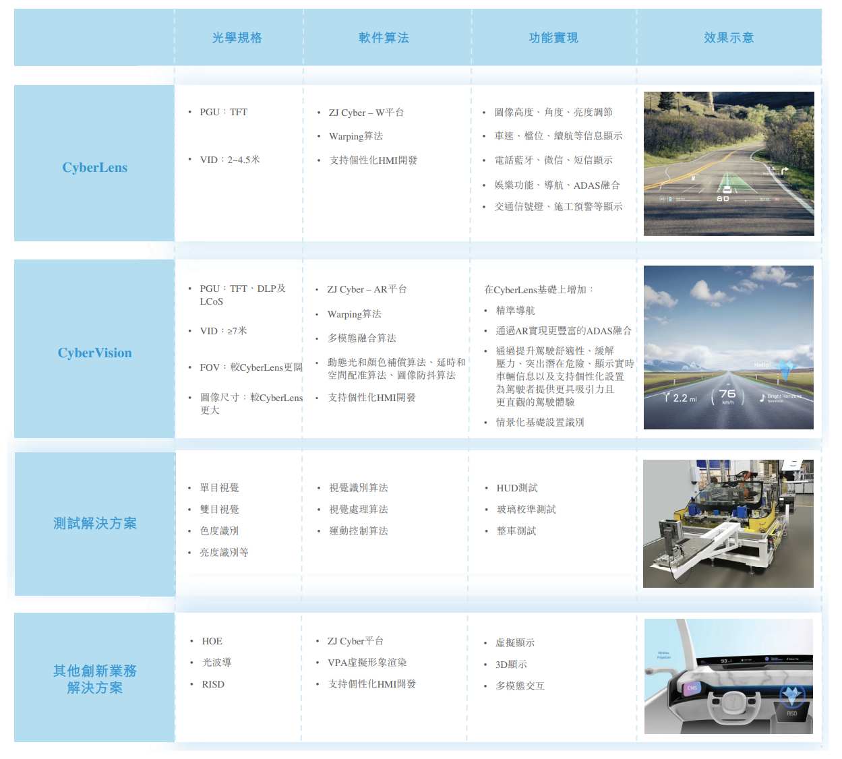Click the HUD測試 bullet item
The image size is (842, 759).
tap(516, 488)
